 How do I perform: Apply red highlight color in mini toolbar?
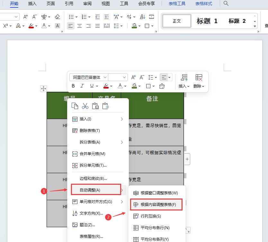tap(106, 86)
